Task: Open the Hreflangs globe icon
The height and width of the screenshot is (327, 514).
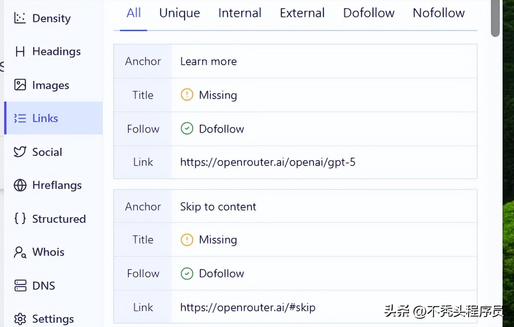Action: click(20, 185)
